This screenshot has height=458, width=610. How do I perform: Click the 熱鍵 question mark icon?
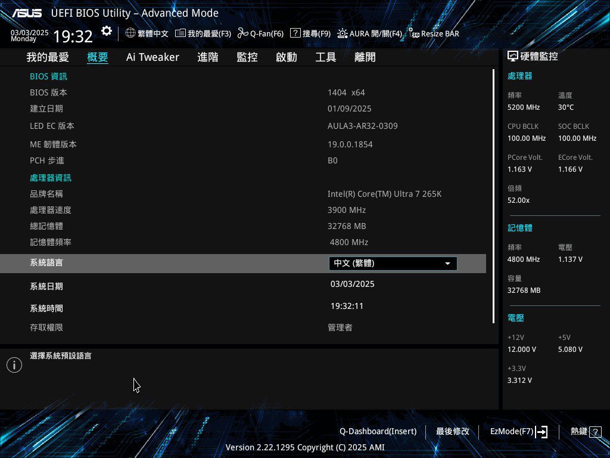tap(595, 432)
